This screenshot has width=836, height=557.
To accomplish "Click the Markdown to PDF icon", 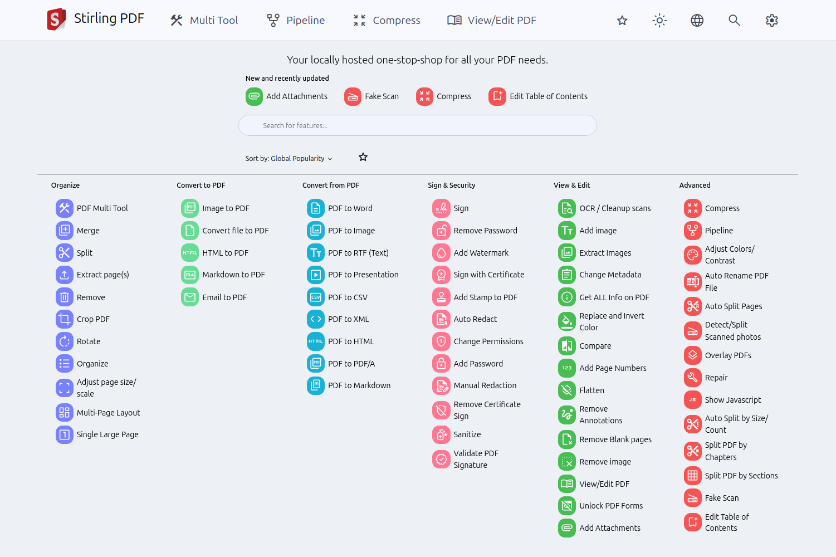I will 190,275.
